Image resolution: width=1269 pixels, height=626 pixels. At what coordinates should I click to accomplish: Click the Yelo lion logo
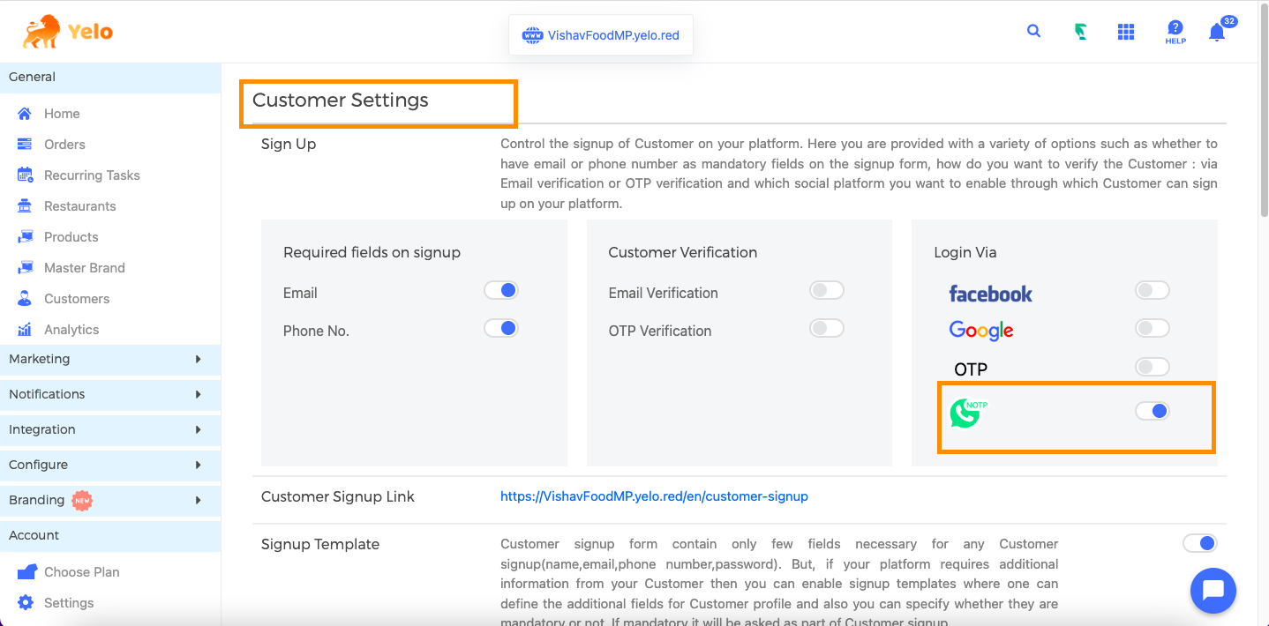[68, 32]
